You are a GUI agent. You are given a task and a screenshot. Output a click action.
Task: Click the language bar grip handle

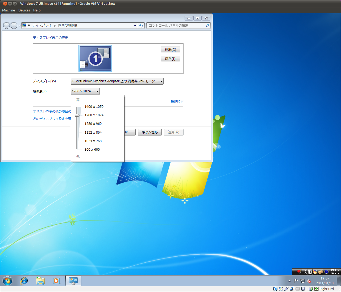(x=294, y=272)
